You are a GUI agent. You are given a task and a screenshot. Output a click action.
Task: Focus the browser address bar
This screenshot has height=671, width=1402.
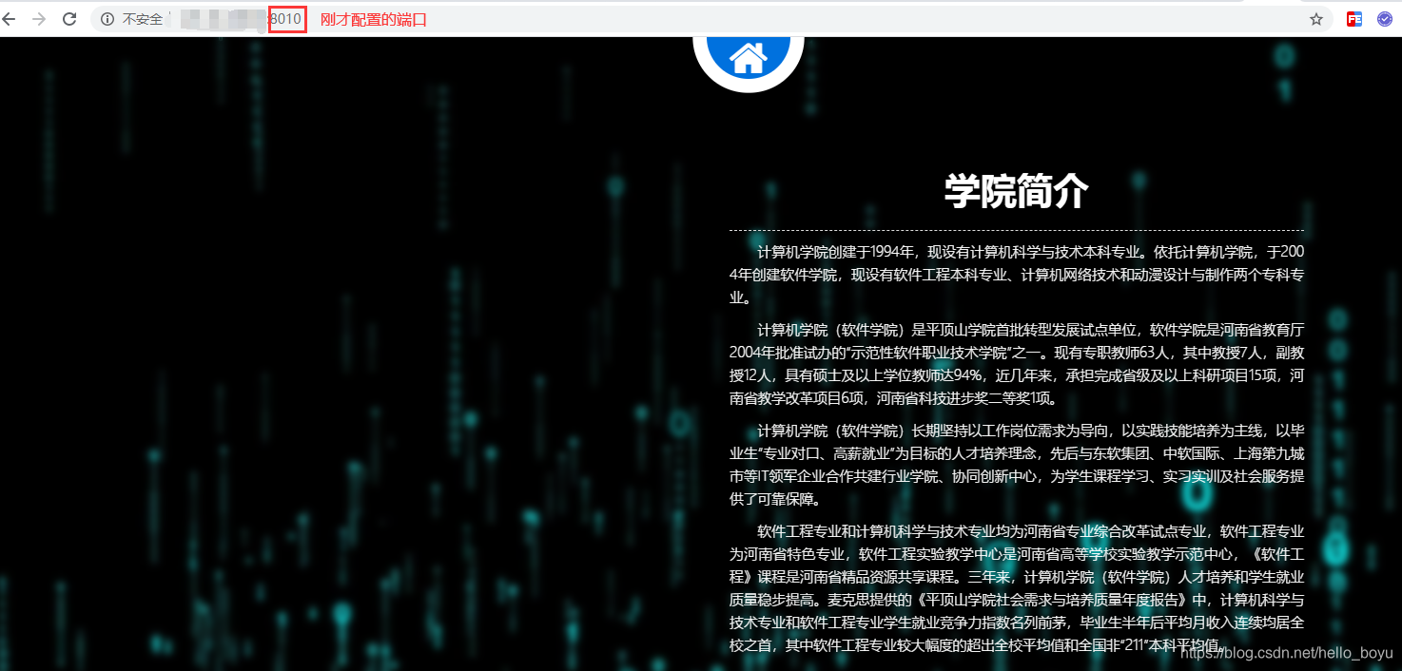[x=711, y=19]
